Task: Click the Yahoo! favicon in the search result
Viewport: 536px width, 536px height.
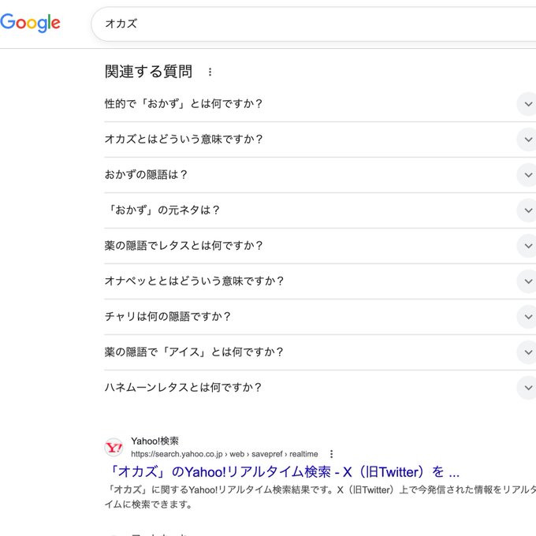Action: pos(114,448)
